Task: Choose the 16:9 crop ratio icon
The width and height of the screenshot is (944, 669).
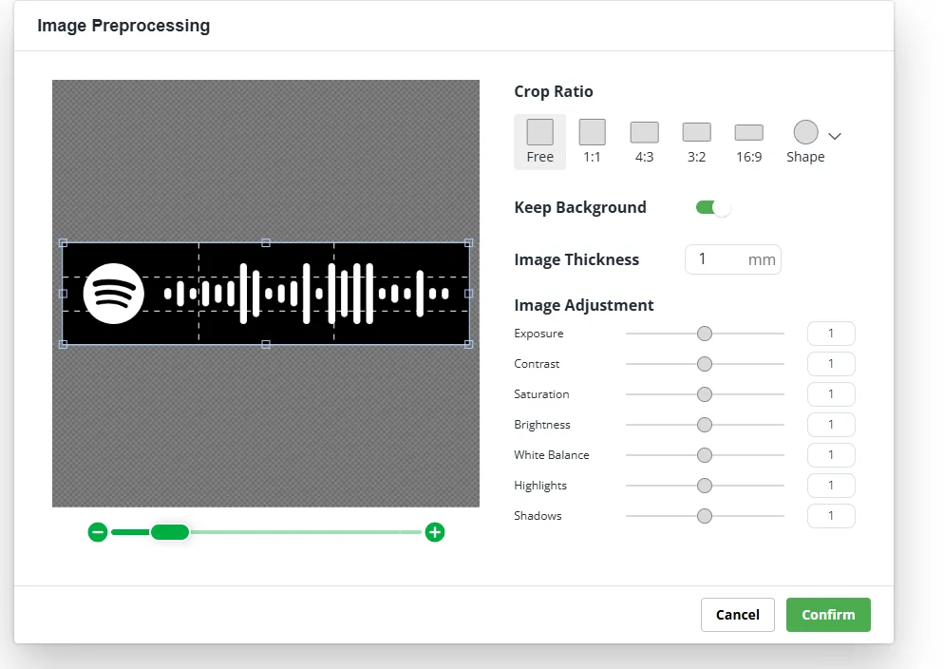Action: pos(748,132)
